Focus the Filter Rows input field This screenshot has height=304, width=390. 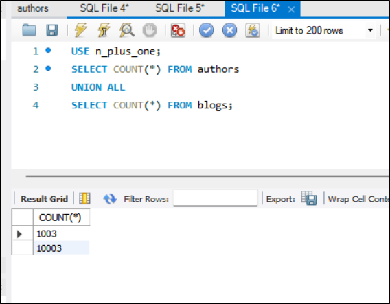(x=216, y=198)
